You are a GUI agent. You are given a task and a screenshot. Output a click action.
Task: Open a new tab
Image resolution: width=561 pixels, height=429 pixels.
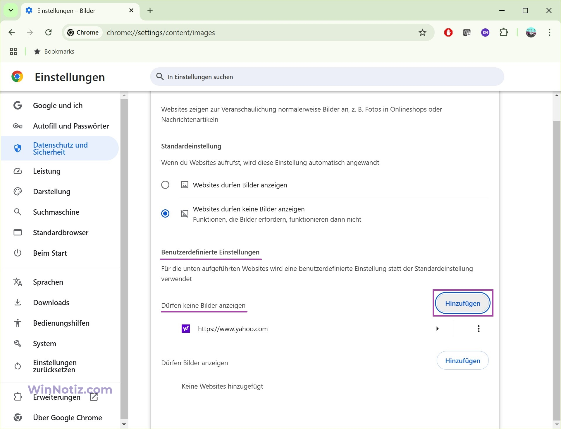tap(150, 11)
